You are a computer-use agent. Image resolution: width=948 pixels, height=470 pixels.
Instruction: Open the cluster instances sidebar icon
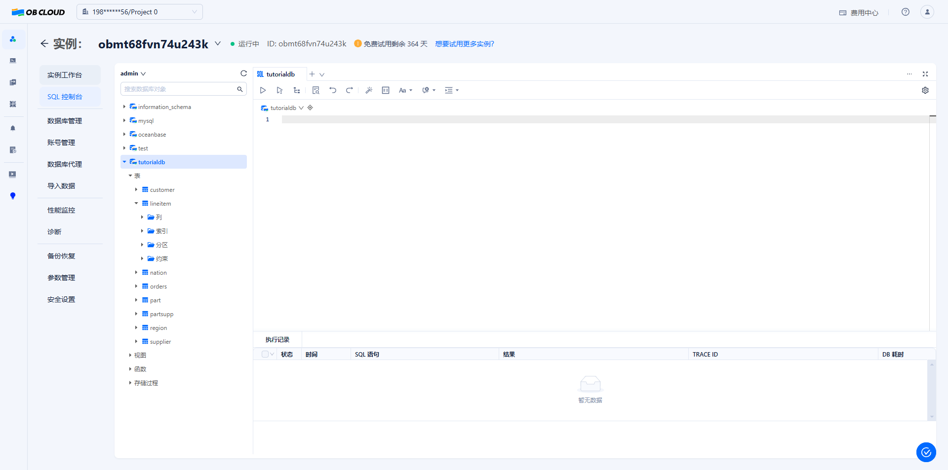click(13, 39)
